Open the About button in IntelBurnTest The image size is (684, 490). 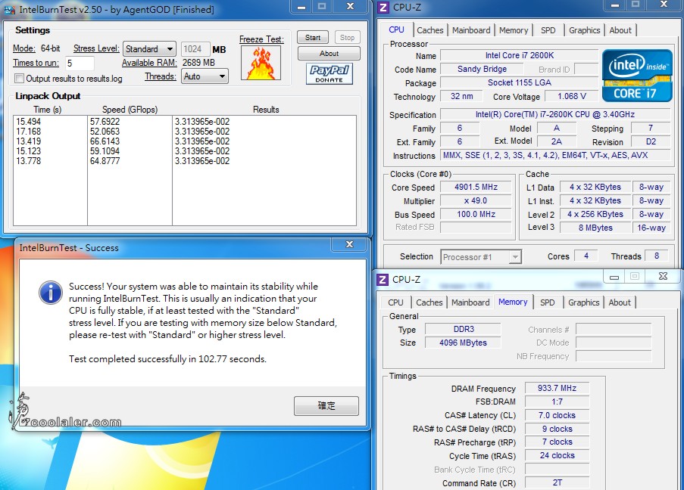click(x=329, y=53)
